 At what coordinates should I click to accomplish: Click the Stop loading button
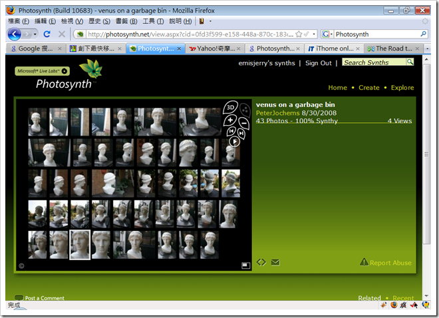pos(62,34)
